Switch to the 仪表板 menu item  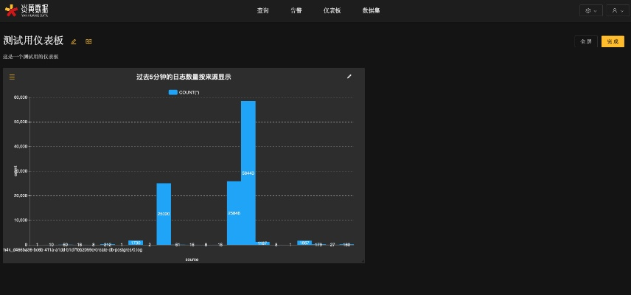[x=332, y=10]
